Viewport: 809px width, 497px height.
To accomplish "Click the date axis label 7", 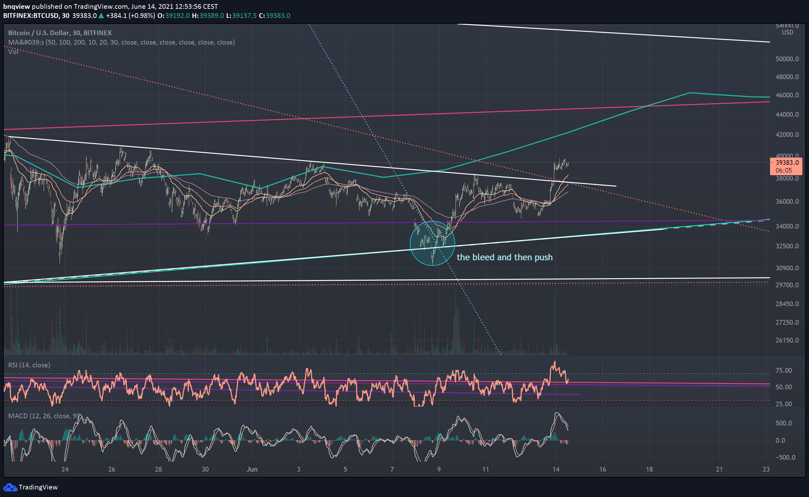I will coord(392,469).
